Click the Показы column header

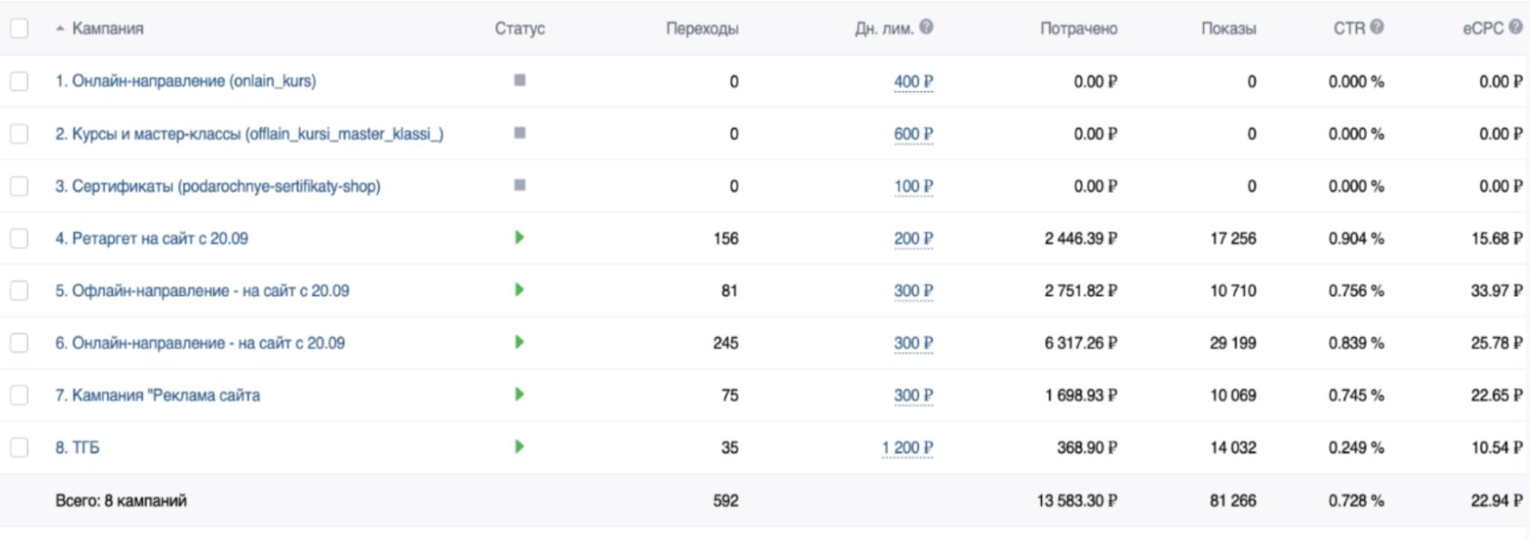pos(1228,28)
